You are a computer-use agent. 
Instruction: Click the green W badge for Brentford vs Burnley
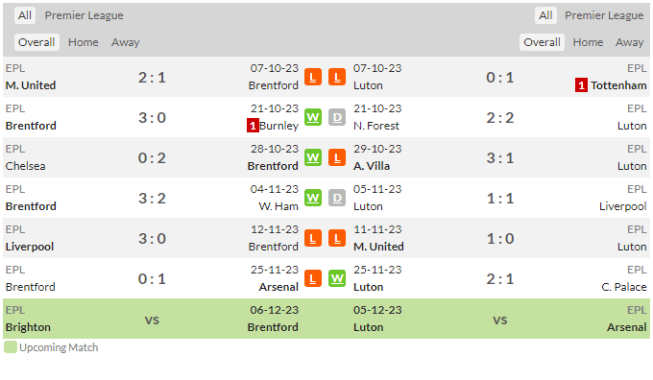click(313, 117)
